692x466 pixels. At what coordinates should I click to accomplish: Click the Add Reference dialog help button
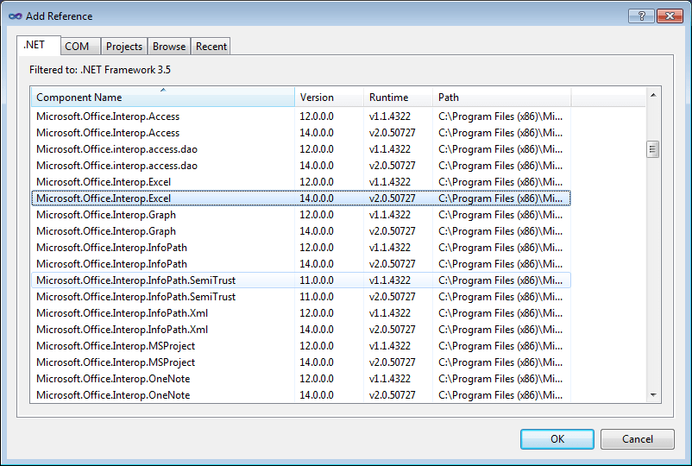coord(642,16)
